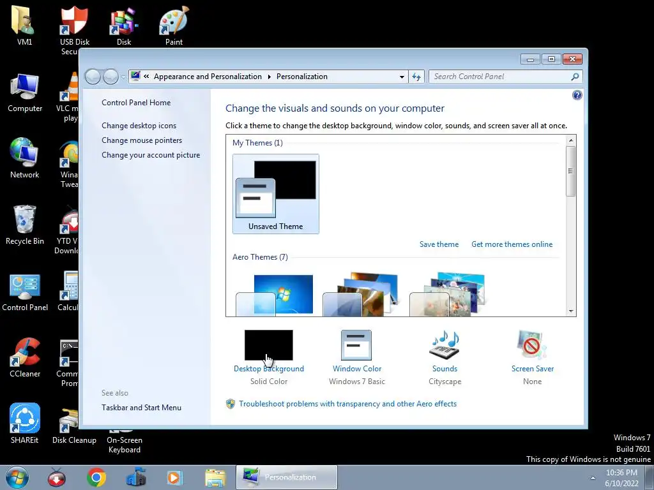Open Change your account picture link
Image resolution: width=654 pixels, height=490 pixels.
151,155
